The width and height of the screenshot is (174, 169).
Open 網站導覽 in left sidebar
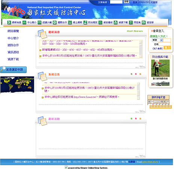13,31
